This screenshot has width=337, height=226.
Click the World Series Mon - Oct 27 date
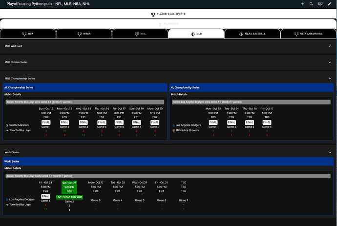96,183
